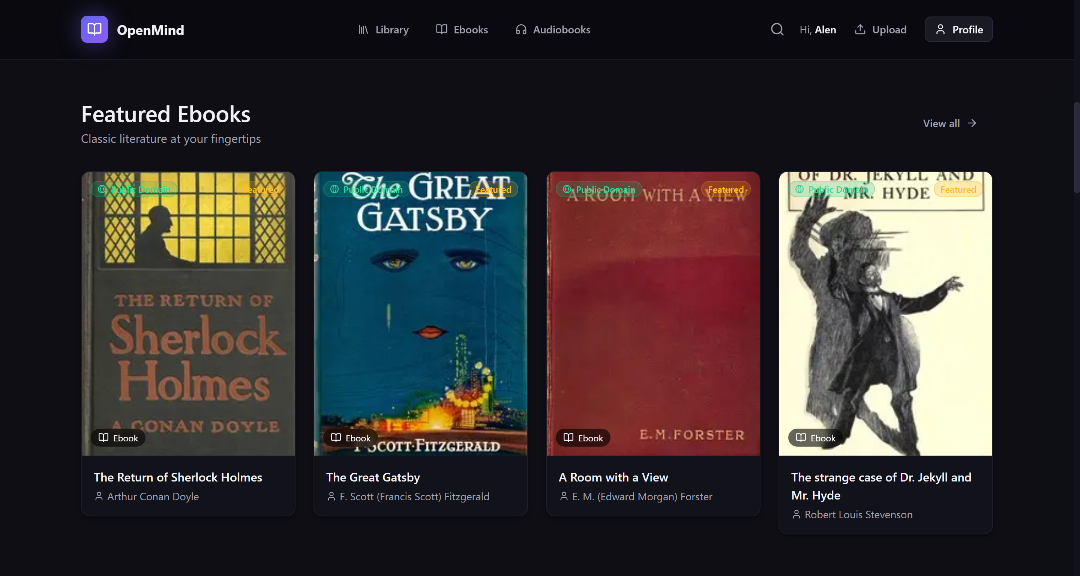Image resolution: width=1080 pixels, height=576 pixels.
Task: Click the Hi, Alen greeting text
Action: pos(817,30)
